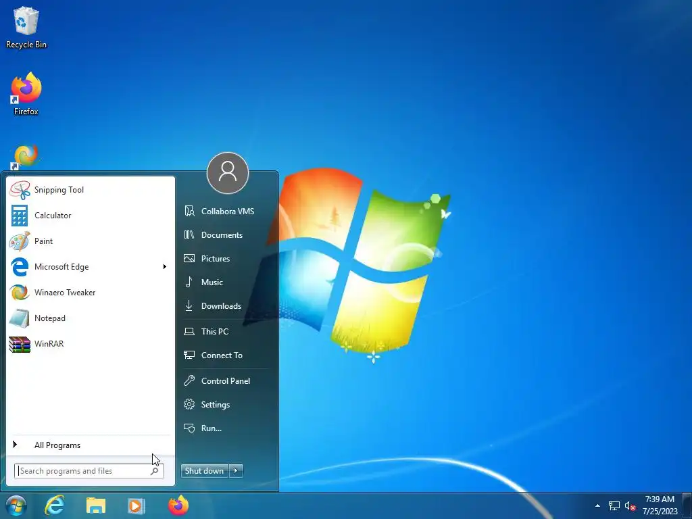The height and width of the screenshot is (519, 692).
Task: Open the clock showing 7:39 AM
Action: (660, 505)
